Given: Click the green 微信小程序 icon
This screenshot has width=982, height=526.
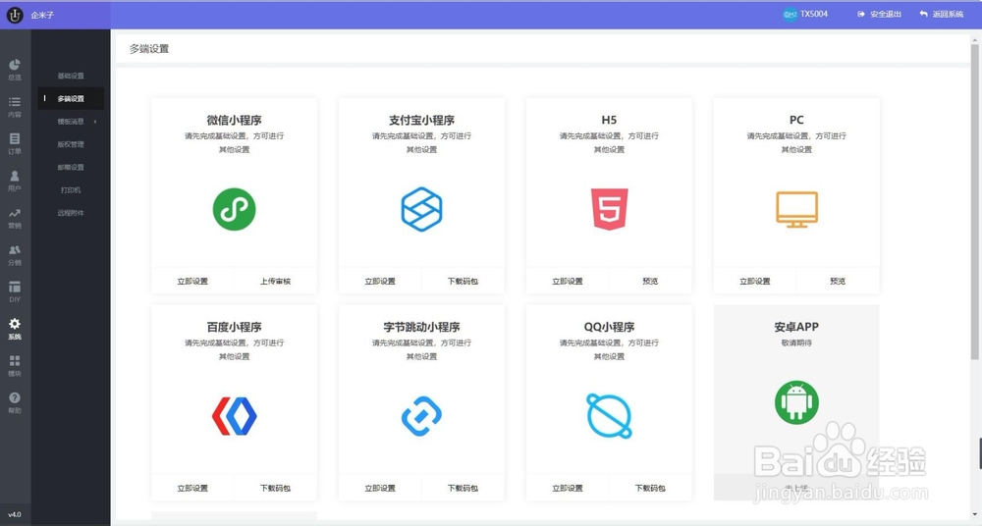Looking at the screenshot, I should [x=235, y=209].
